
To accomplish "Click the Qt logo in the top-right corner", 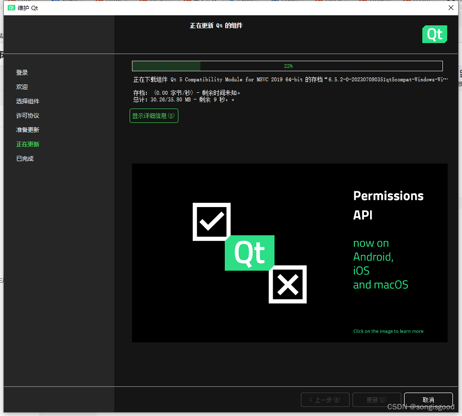I will click(x=434, y=34).
